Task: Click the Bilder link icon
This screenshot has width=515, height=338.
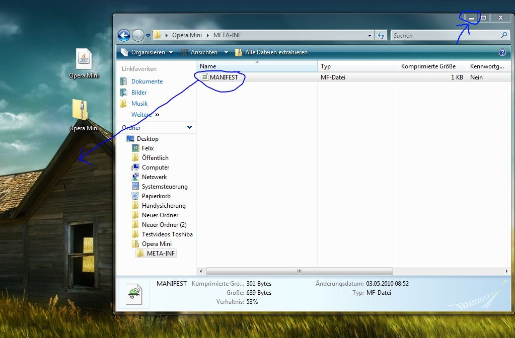Action: [x=123, y=93]
